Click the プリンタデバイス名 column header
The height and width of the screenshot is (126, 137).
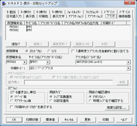tap(51, 23)
